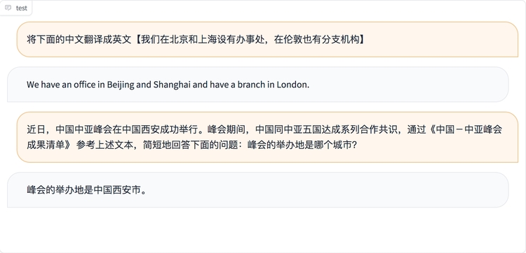
Task: Click the reply 峰会的举办地是中国西安市
Action: [257, 190]
